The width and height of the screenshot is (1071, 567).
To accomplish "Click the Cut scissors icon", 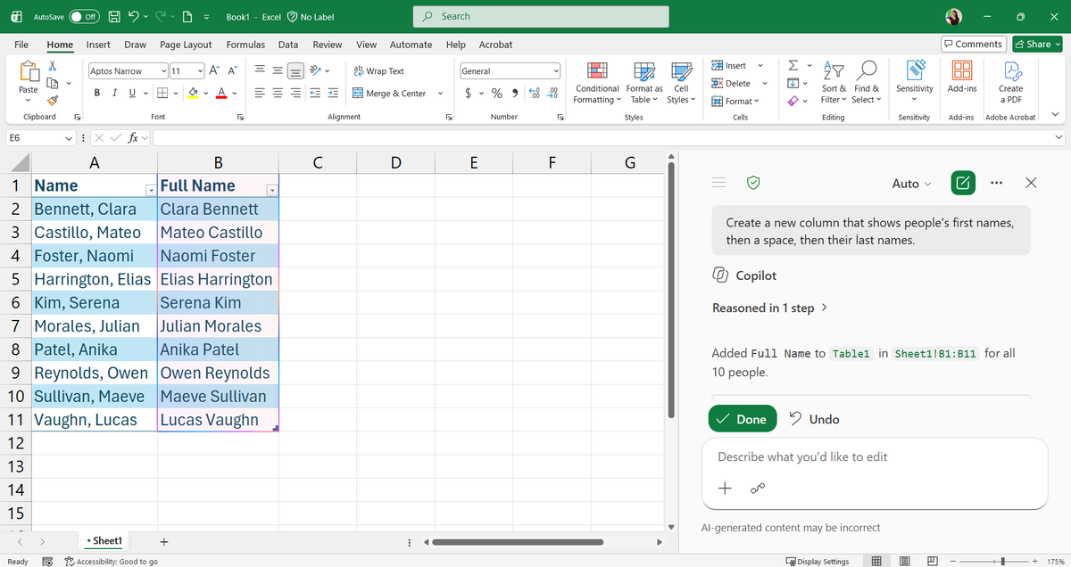I will click(53, 66).
